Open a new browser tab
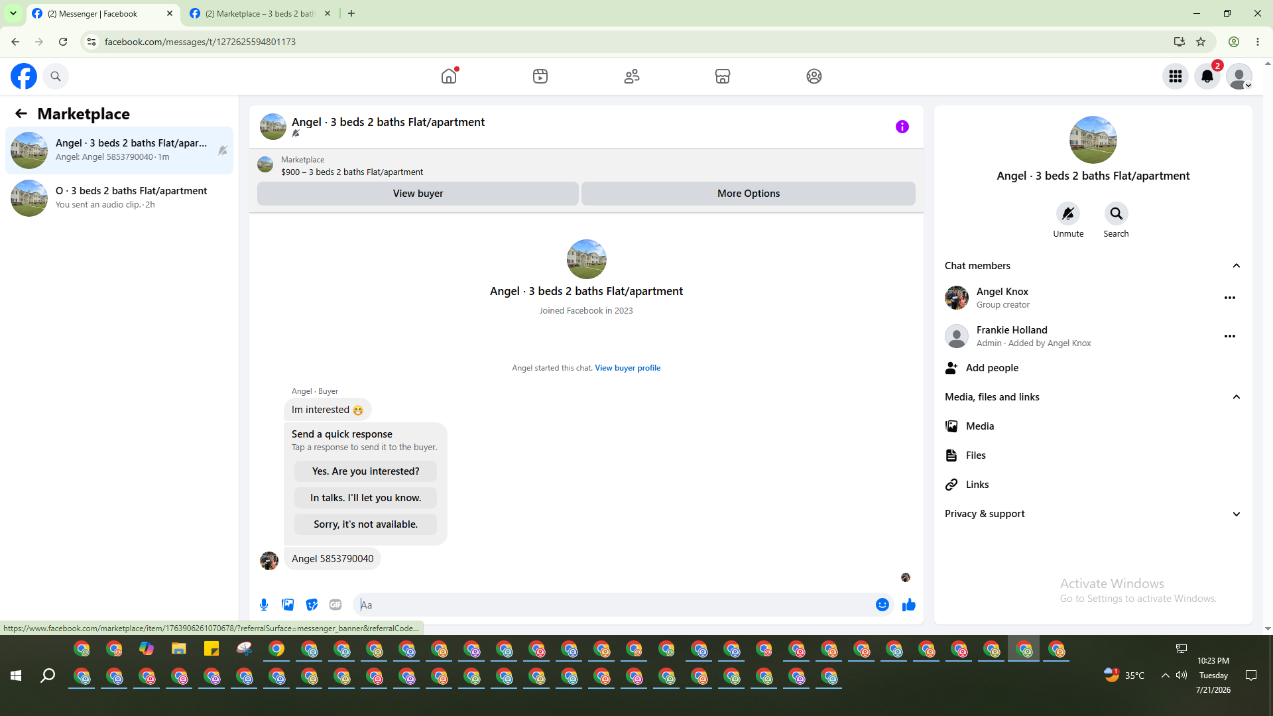Screen dimensions: 1273x716 pyautogui.click(x=351, y=13)
